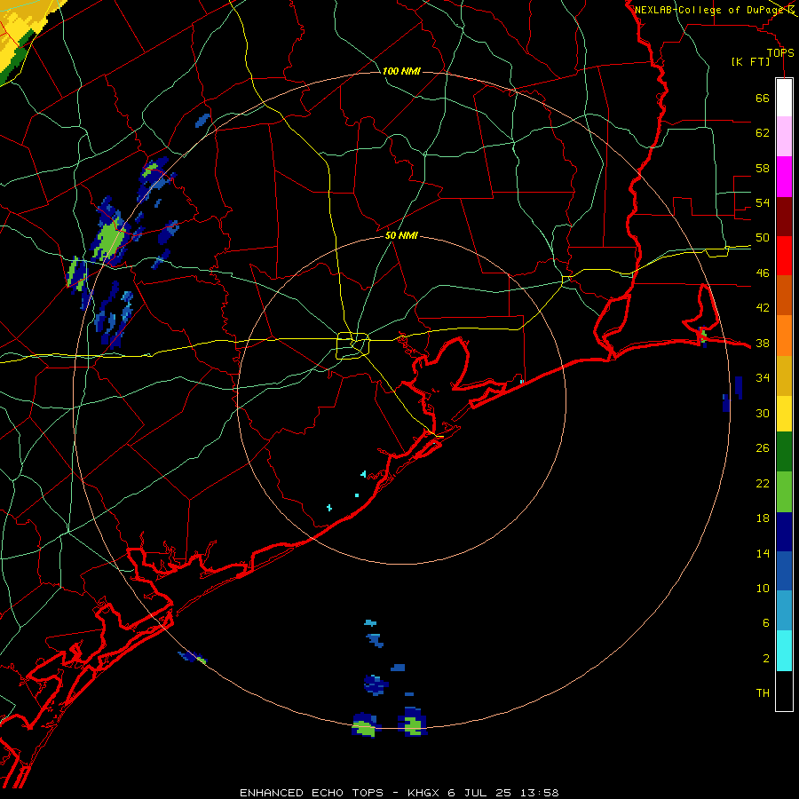799x799 pixels.
Task: Click the '58' legend value
Action: (763, 168)
